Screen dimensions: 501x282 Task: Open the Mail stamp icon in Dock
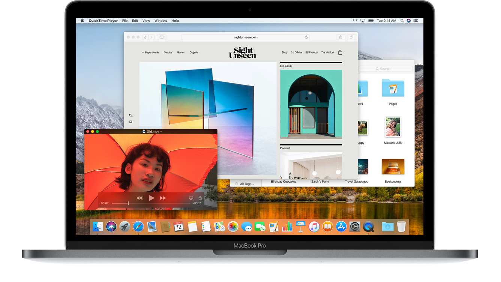(x=152, y=227)
